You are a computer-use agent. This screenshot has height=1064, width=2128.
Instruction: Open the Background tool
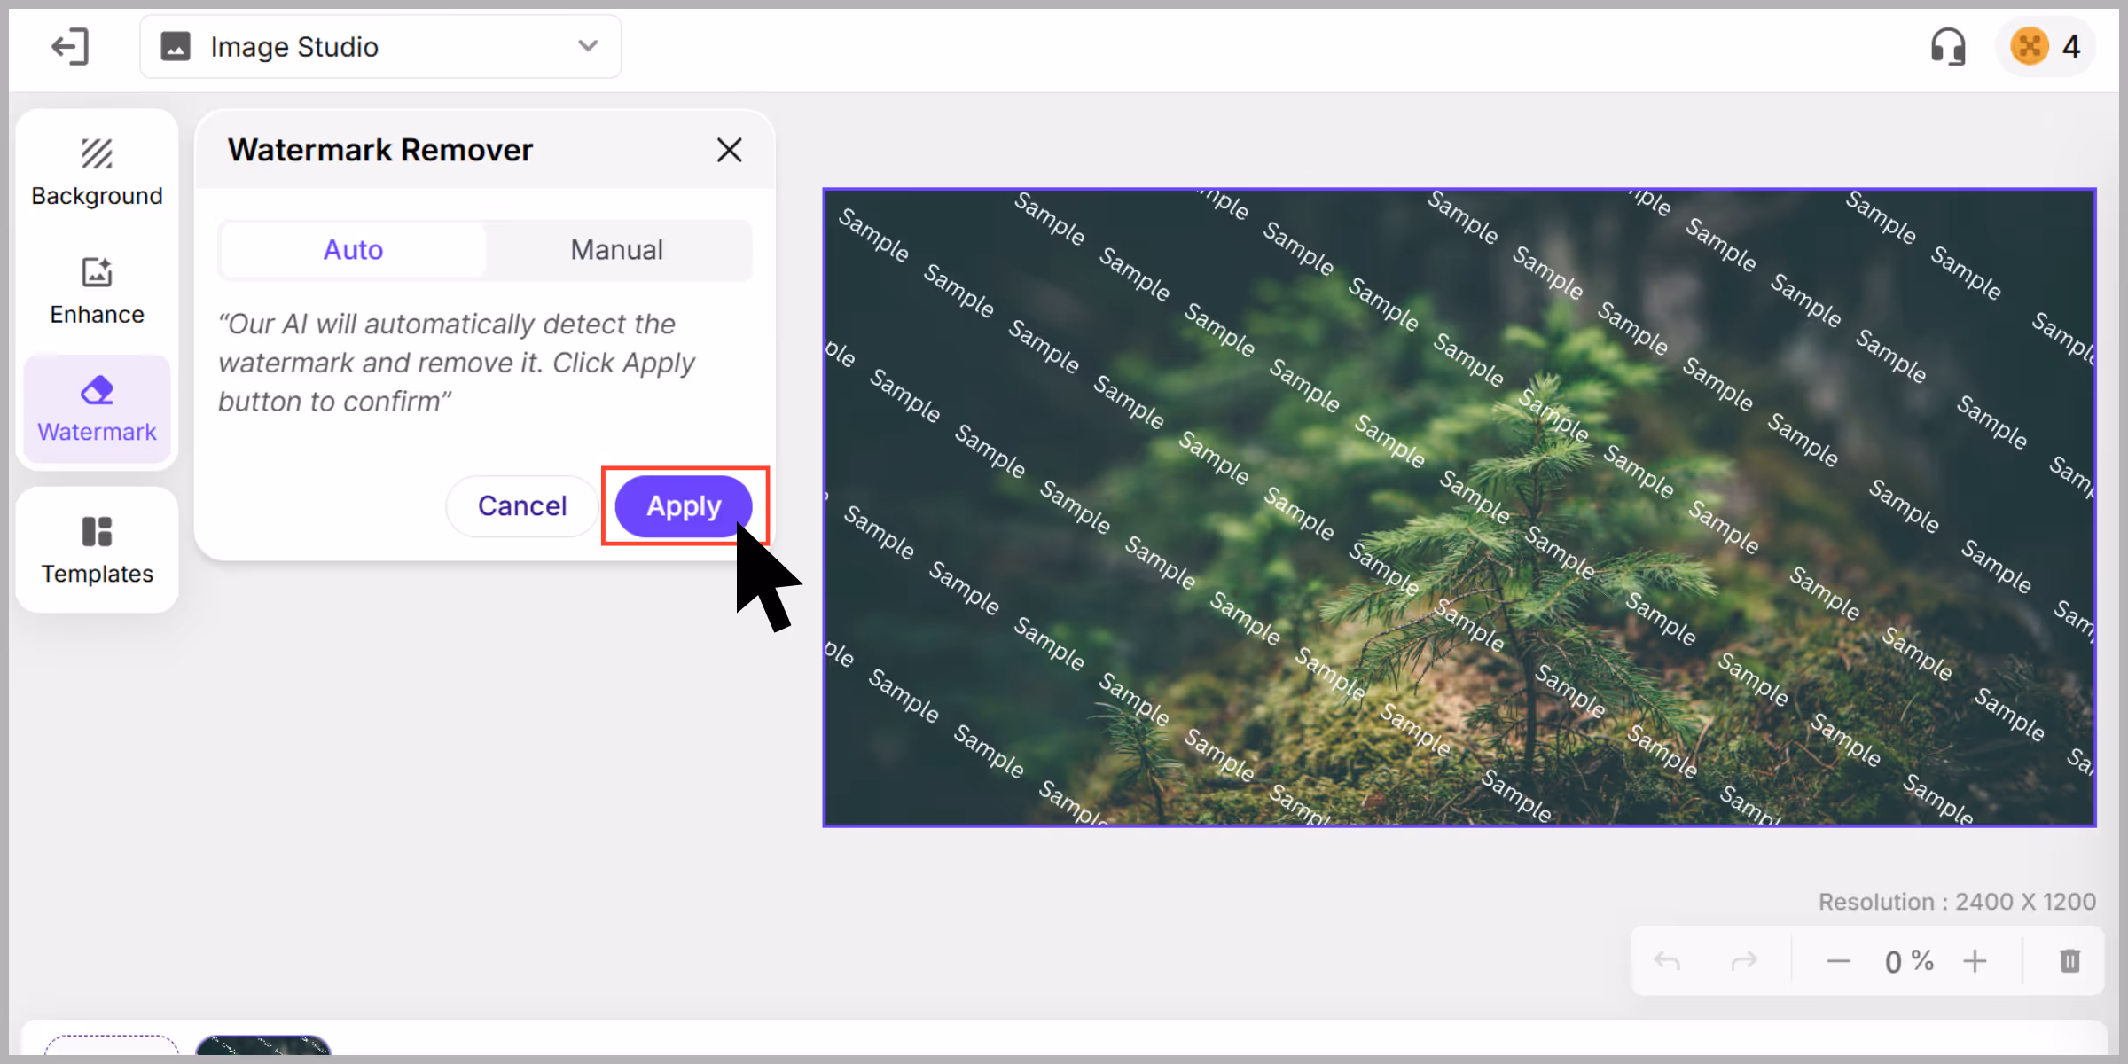tap(97, 173)
